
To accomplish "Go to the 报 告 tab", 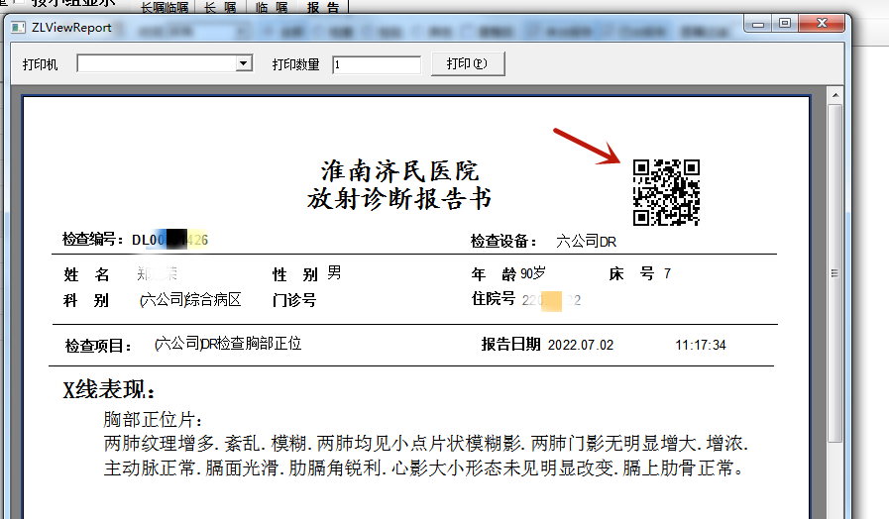I will [x=322, y=7].
